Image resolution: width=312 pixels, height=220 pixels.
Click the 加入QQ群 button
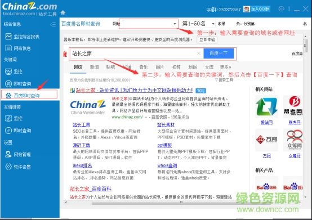(x=257, y=9)
